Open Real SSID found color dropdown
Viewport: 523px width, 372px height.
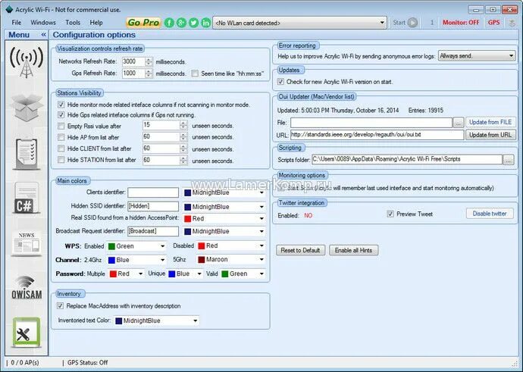(x=224, y=219)
